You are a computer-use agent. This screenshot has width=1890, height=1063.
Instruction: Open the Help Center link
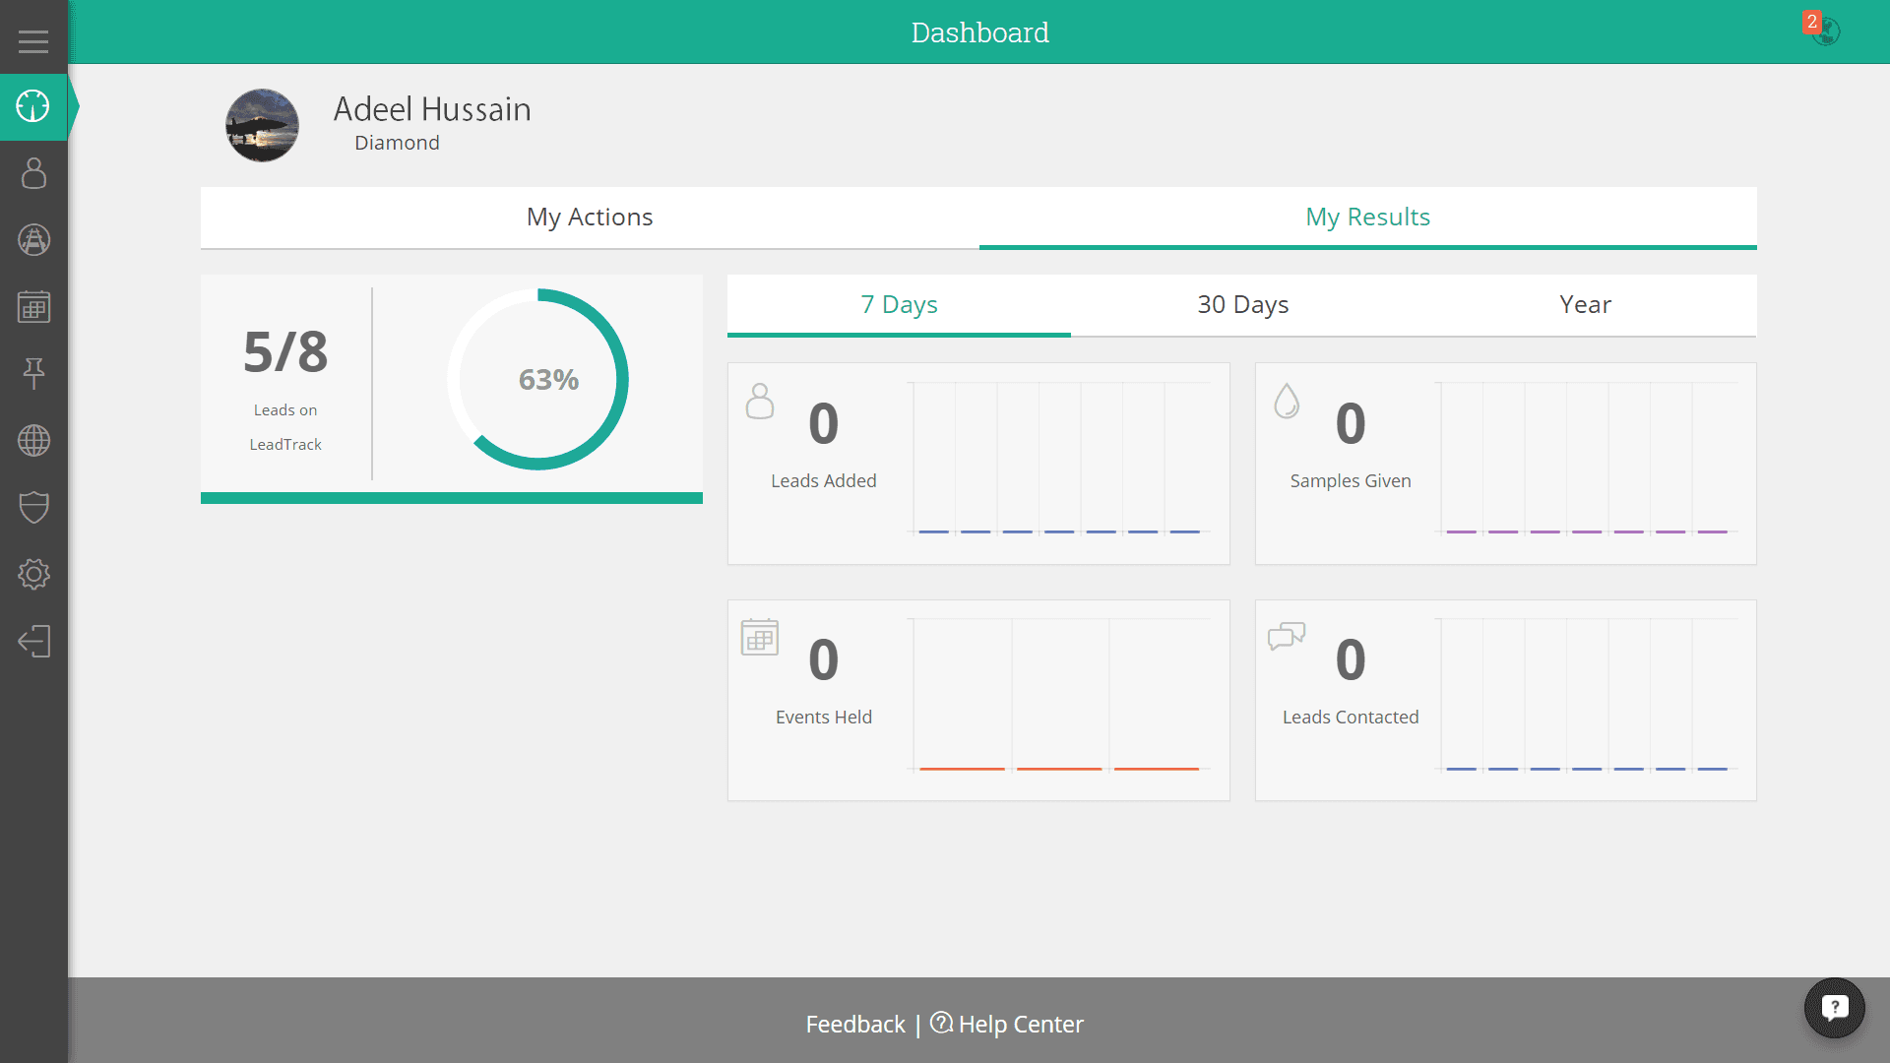tap(1021, 1025)
